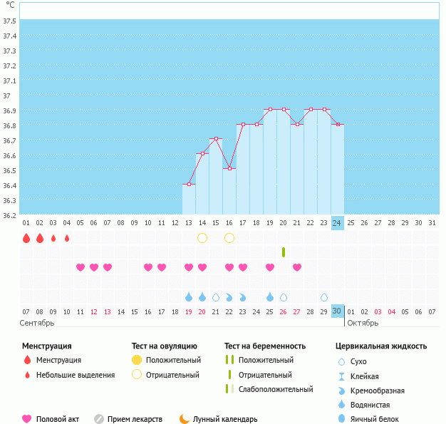446x424 pixels.
Task: Click the Половой акт heart legend icon
Action: tap(28, 419)
